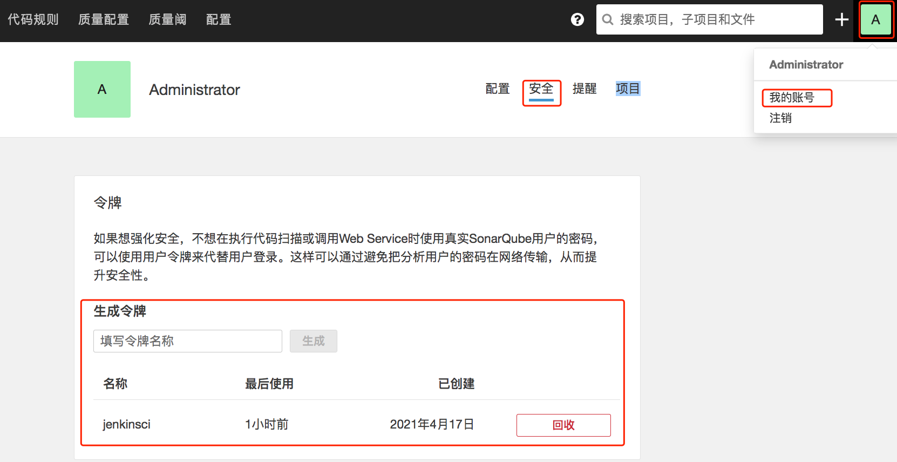Select 注销 to log out
This screenshot has width=897, height=462.
tap(780, 118)
